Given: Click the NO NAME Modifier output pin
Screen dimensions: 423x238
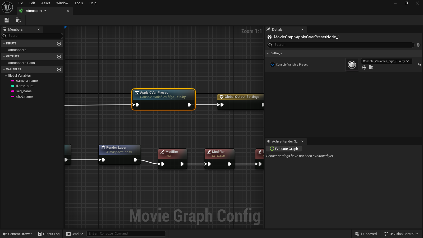Looking at the screenshot, I should [229, 164].
